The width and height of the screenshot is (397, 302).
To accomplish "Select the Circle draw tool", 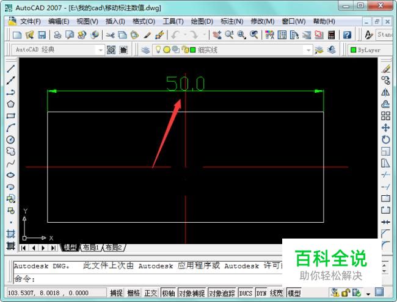I will 10,140.
